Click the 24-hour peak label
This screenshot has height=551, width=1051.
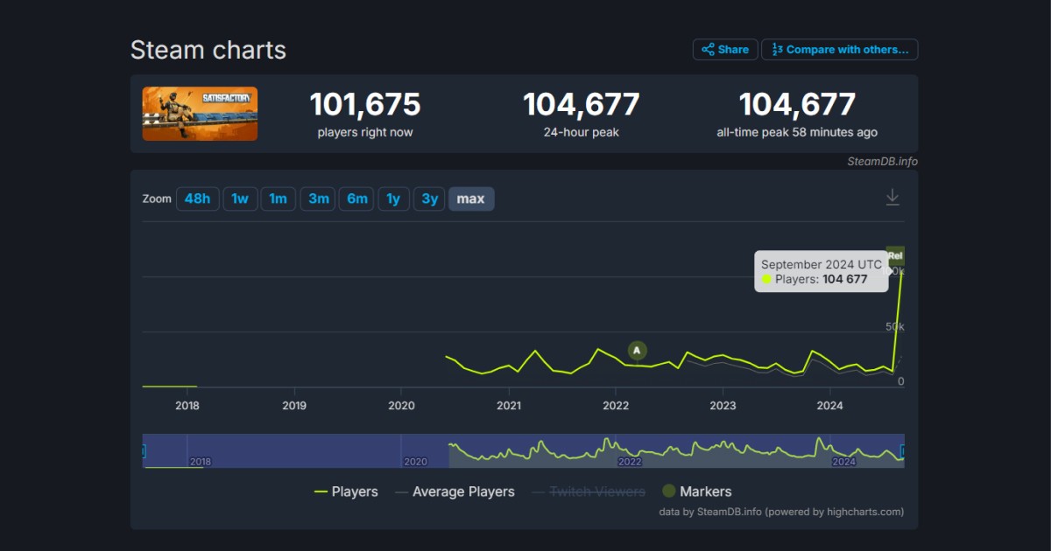point(582,133)
